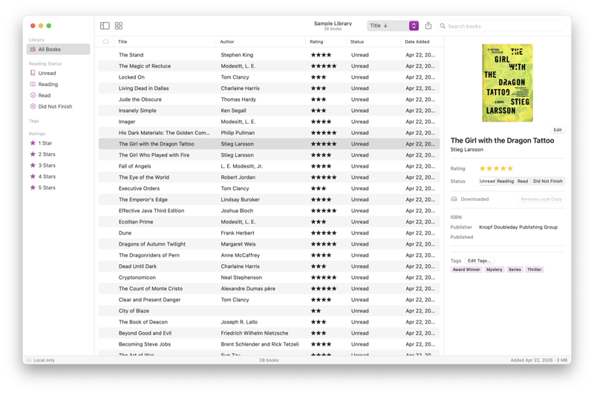Viewport: 594px width, 394px height.
Task: Select The Magic of Recluce row
Action: coord(269,66)
